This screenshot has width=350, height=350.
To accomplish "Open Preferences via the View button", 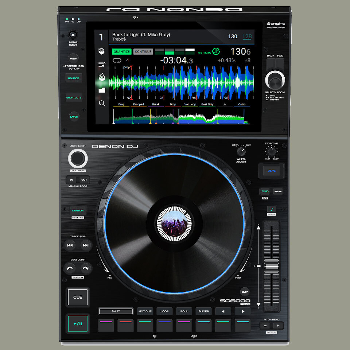I will point(73,58).
